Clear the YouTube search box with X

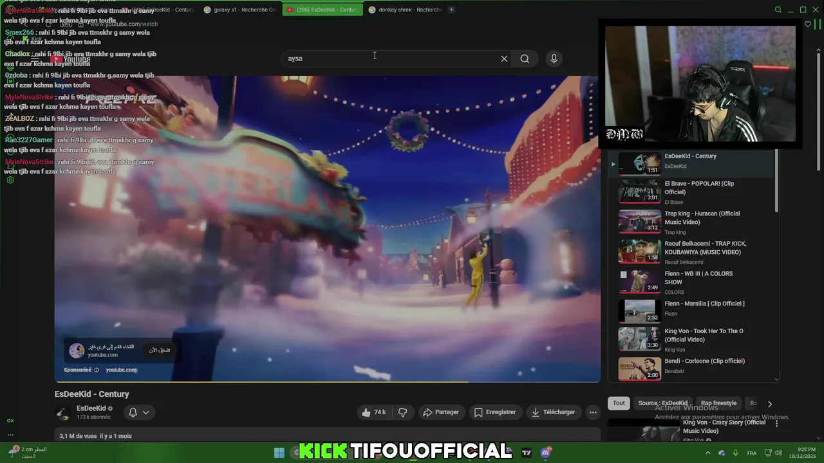pyautogui.click(x=504, y=59)
